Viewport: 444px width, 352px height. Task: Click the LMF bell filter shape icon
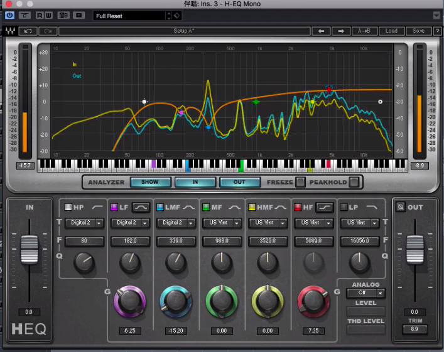(188, 208)
